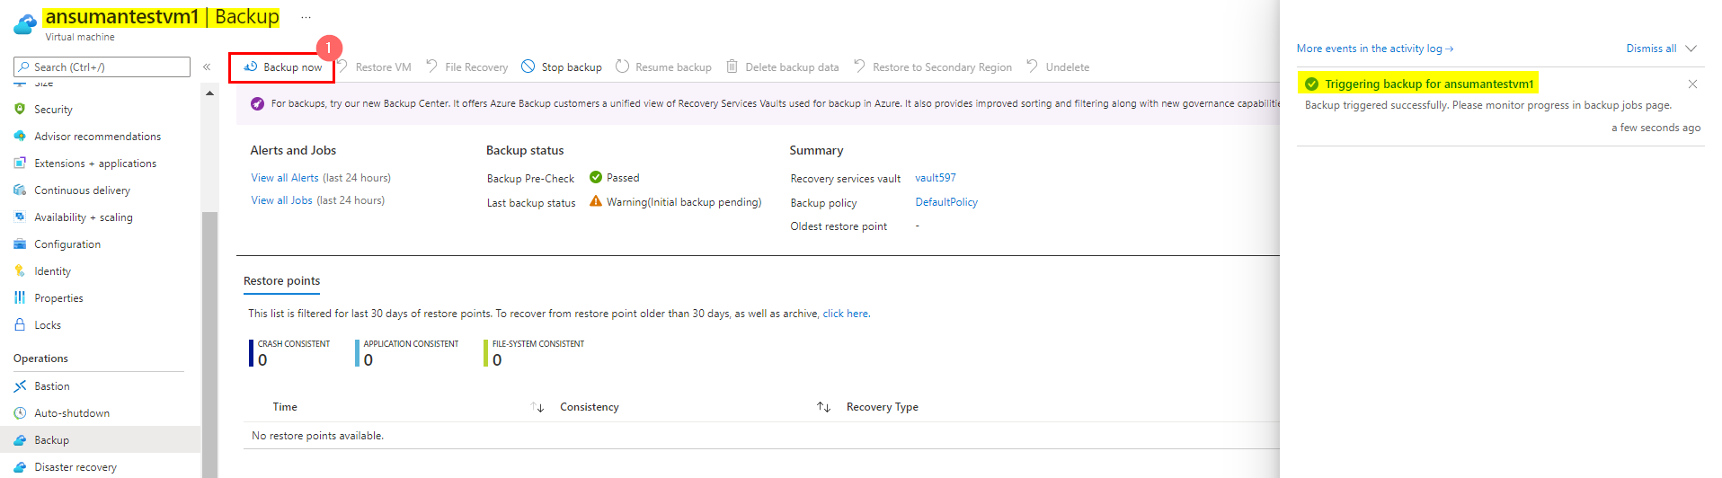Click the Crash Consistent dark blue indicator

[251, 352]
